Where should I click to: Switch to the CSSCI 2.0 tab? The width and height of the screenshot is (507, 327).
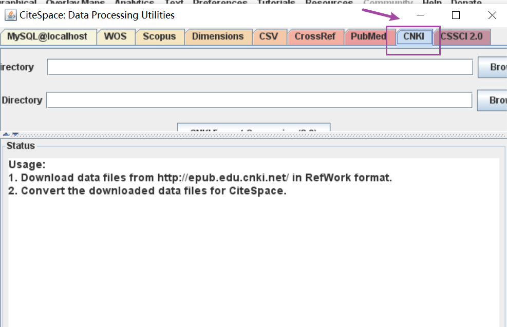[461, 36]
